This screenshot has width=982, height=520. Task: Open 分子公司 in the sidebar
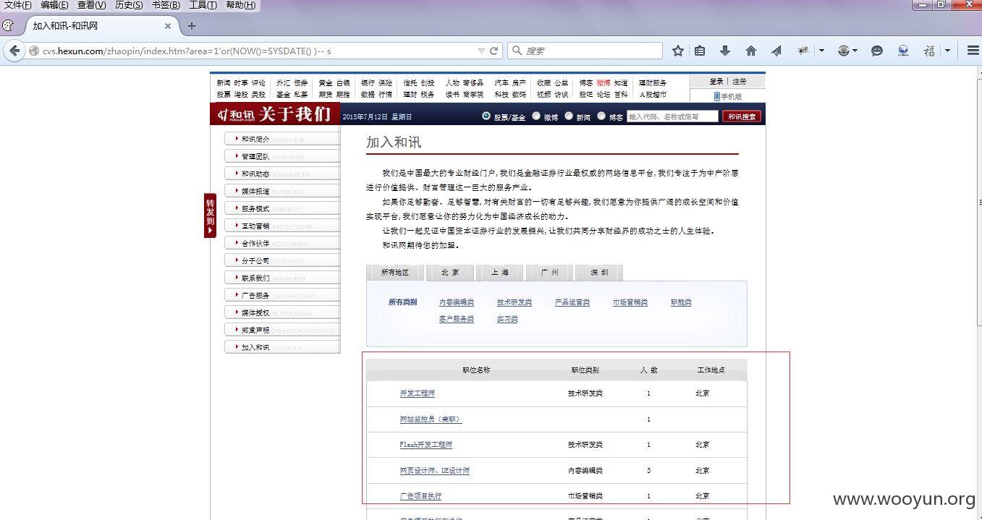click(282, 260)
